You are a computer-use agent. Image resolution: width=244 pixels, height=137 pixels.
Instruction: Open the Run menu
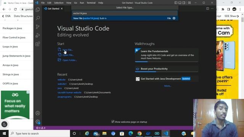click(x=82, y=3)
